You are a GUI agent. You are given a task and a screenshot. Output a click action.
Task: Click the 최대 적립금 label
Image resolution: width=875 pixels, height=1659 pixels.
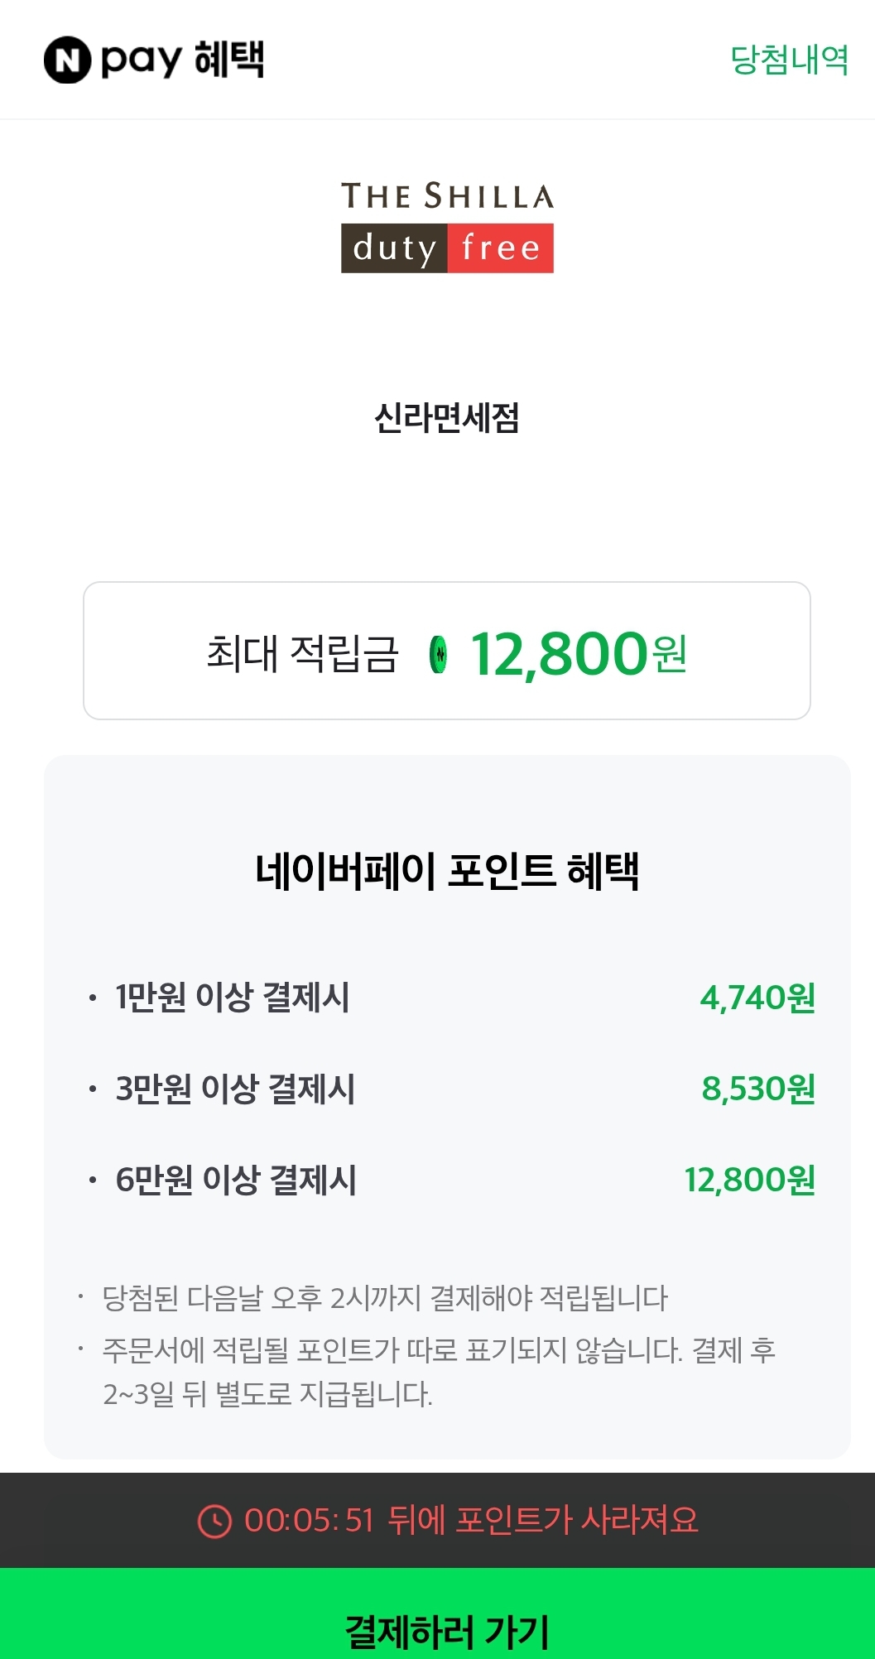[302, 653]
